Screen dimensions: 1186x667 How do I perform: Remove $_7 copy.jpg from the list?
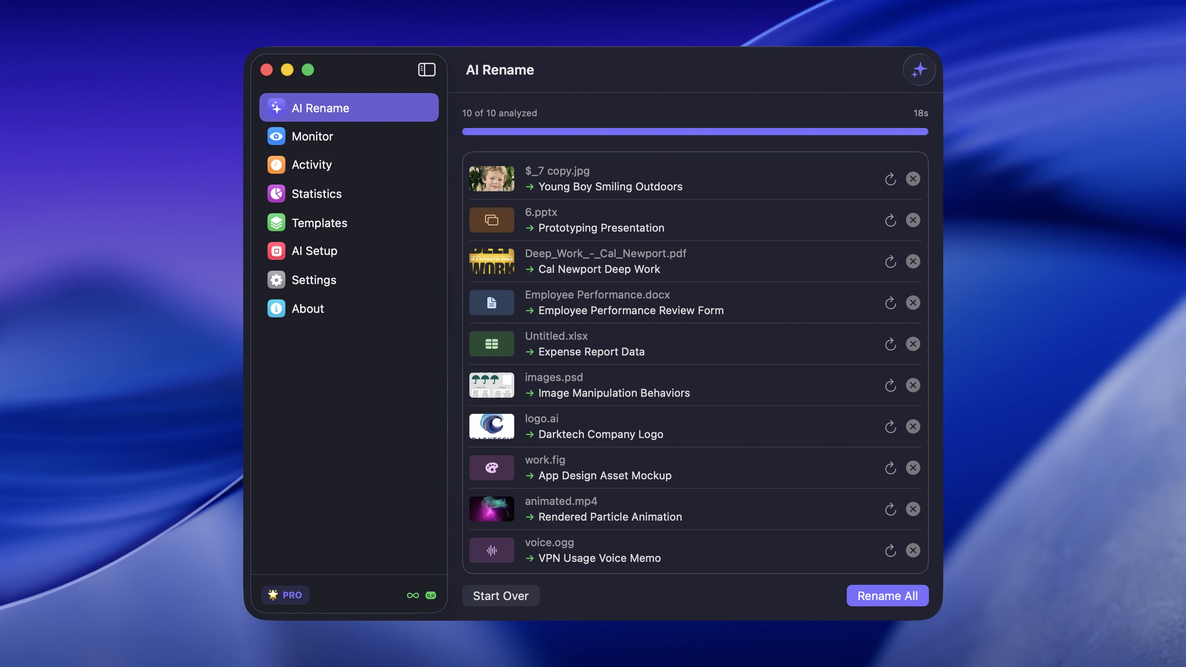pyautogui.click(x=913, y=179)
